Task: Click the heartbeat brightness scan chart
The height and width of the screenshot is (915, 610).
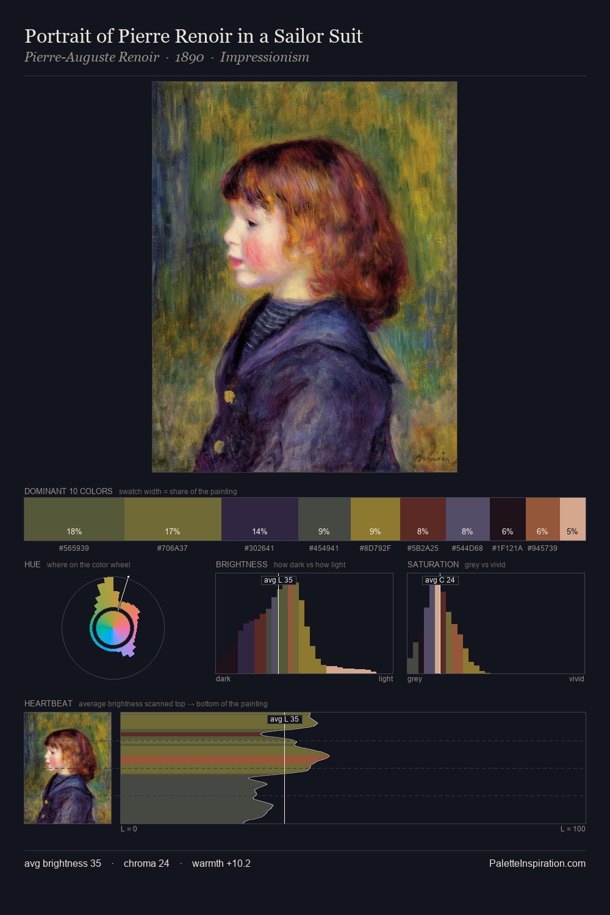Action: (353, 768)
